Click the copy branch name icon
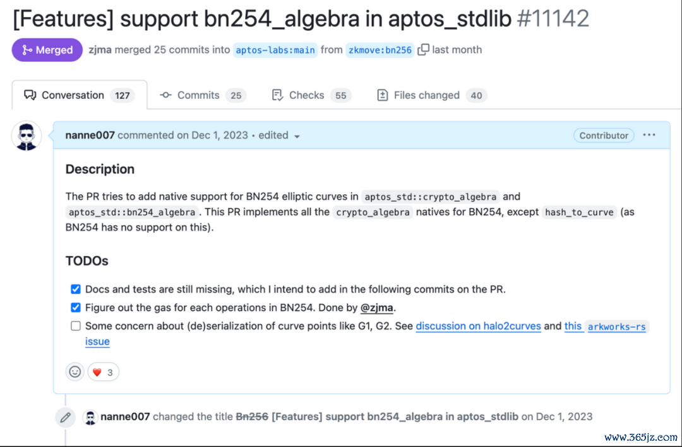The image size is (682, 447). (x=423, y=50)
